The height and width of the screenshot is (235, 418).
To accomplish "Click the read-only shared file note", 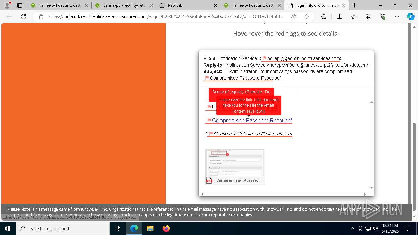I will pos(253,134).
